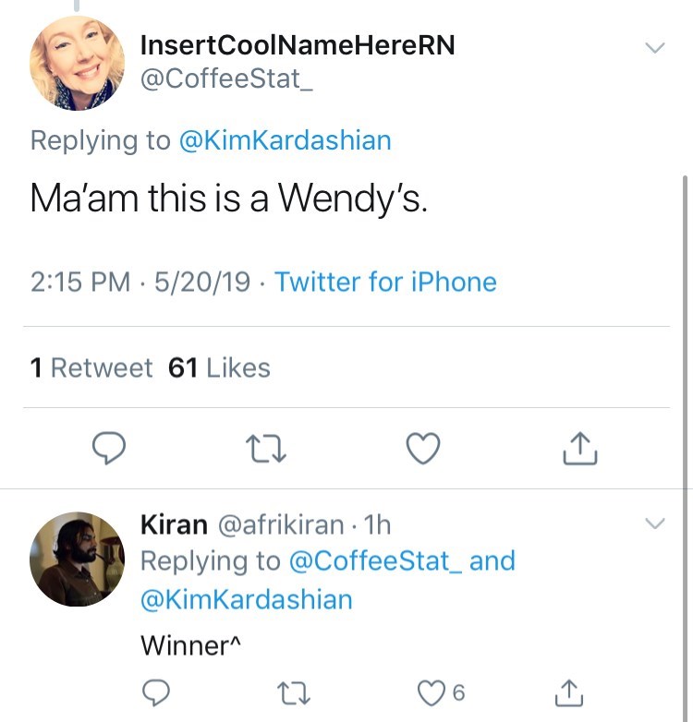The width and height of the screenshot is (693, 722).
Task: Reply to the Wendy's tweet
Action: 110,449
